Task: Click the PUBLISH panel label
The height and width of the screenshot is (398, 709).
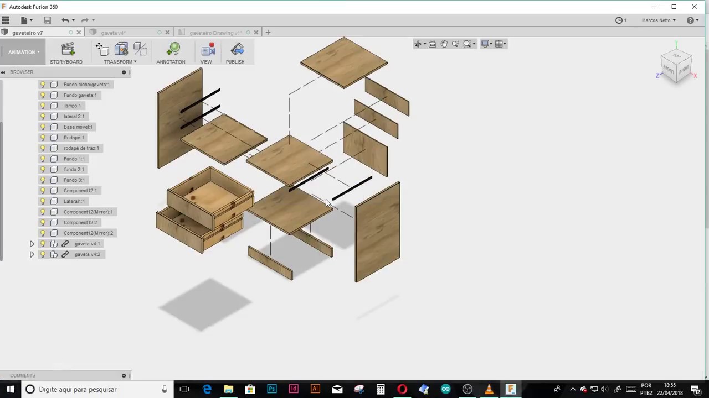Action: [235, 62]
